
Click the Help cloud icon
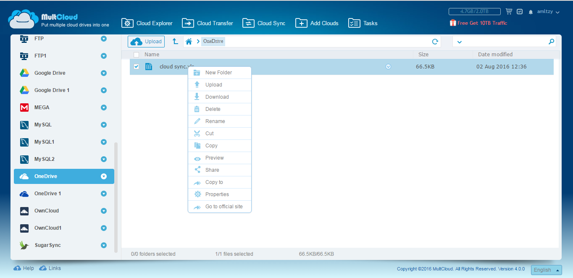pos(17,268)
